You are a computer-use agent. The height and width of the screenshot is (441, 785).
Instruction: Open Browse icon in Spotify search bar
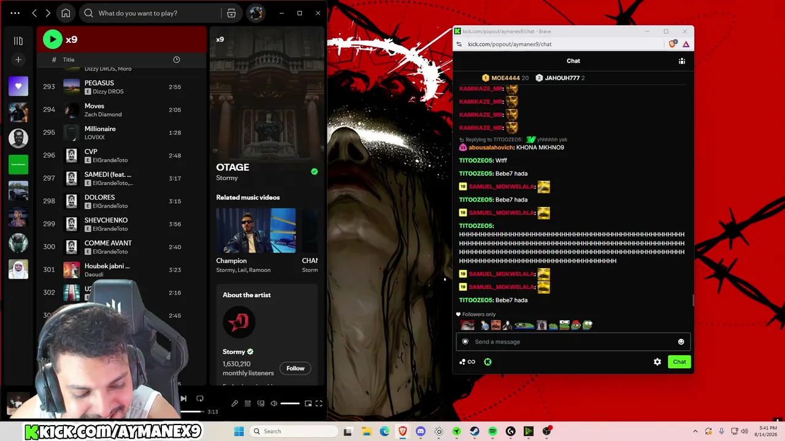coord(231,13)
